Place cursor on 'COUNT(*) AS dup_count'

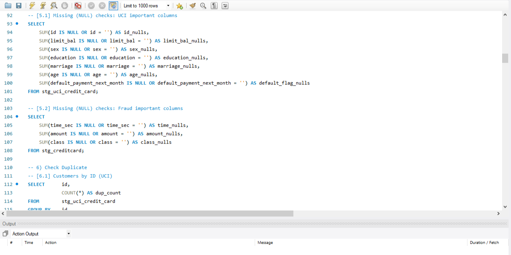tap(91, 193)
